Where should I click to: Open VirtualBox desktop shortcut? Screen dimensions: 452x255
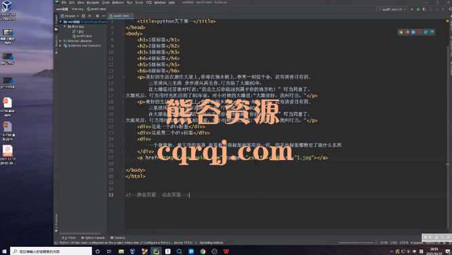pyautogui.click(x=7, y=10)
